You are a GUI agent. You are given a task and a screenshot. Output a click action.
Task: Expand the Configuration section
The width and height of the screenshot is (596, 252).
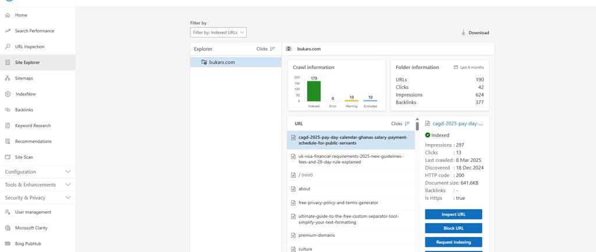pos(38,172)
